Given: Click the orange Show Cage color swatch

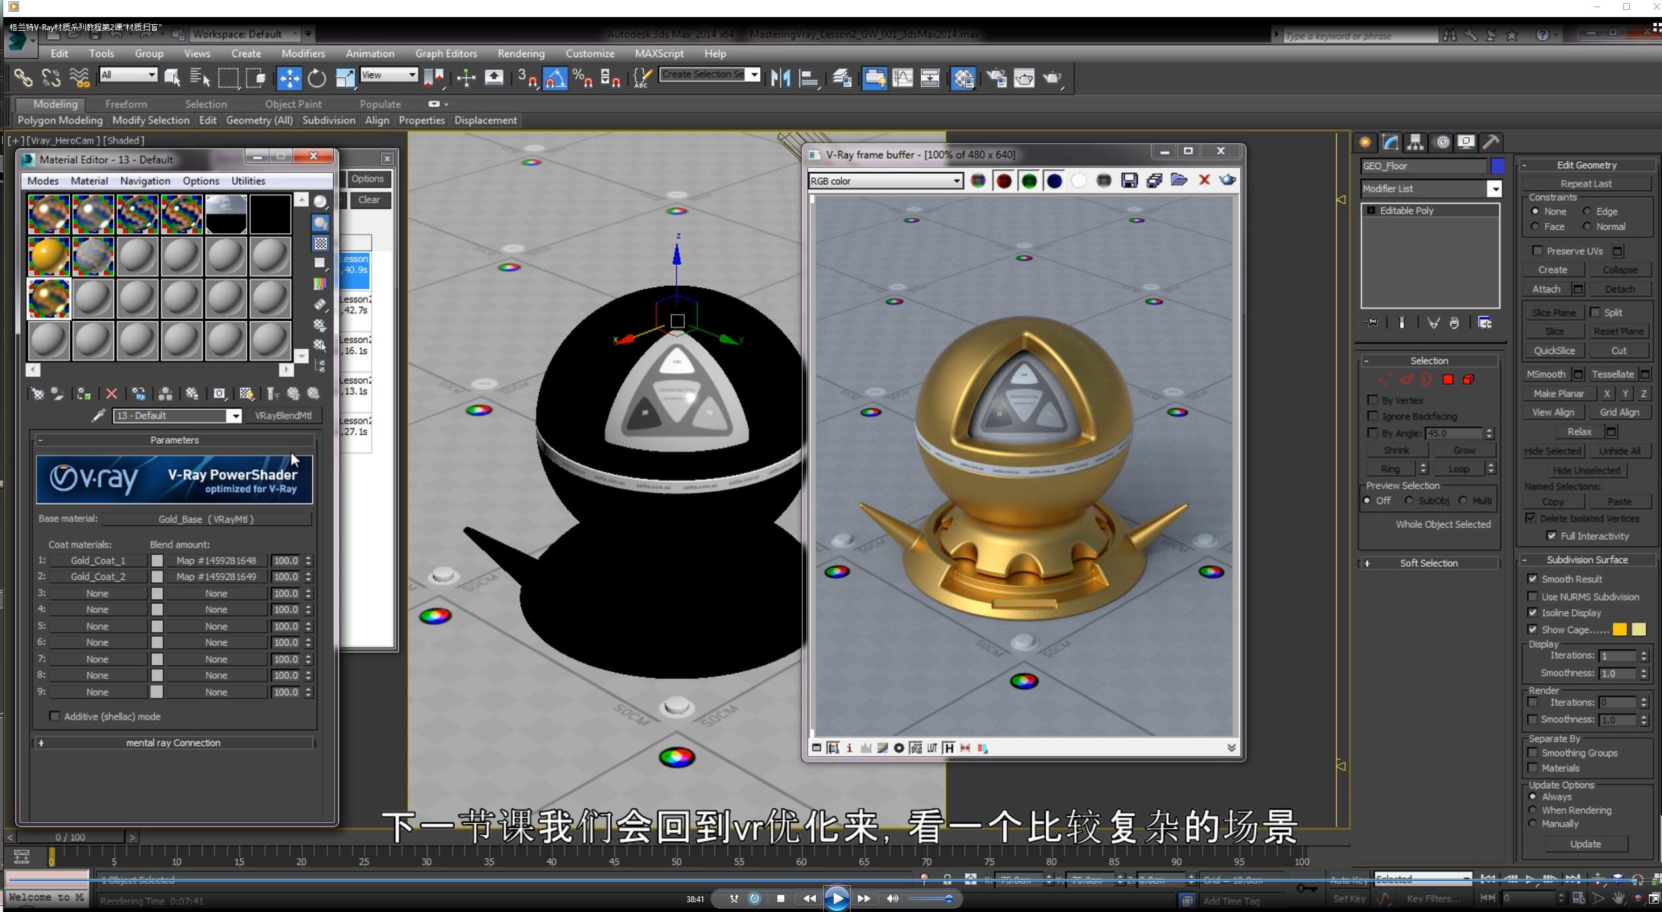Looking at the screenshot, I should click(x=1619, y=629).
